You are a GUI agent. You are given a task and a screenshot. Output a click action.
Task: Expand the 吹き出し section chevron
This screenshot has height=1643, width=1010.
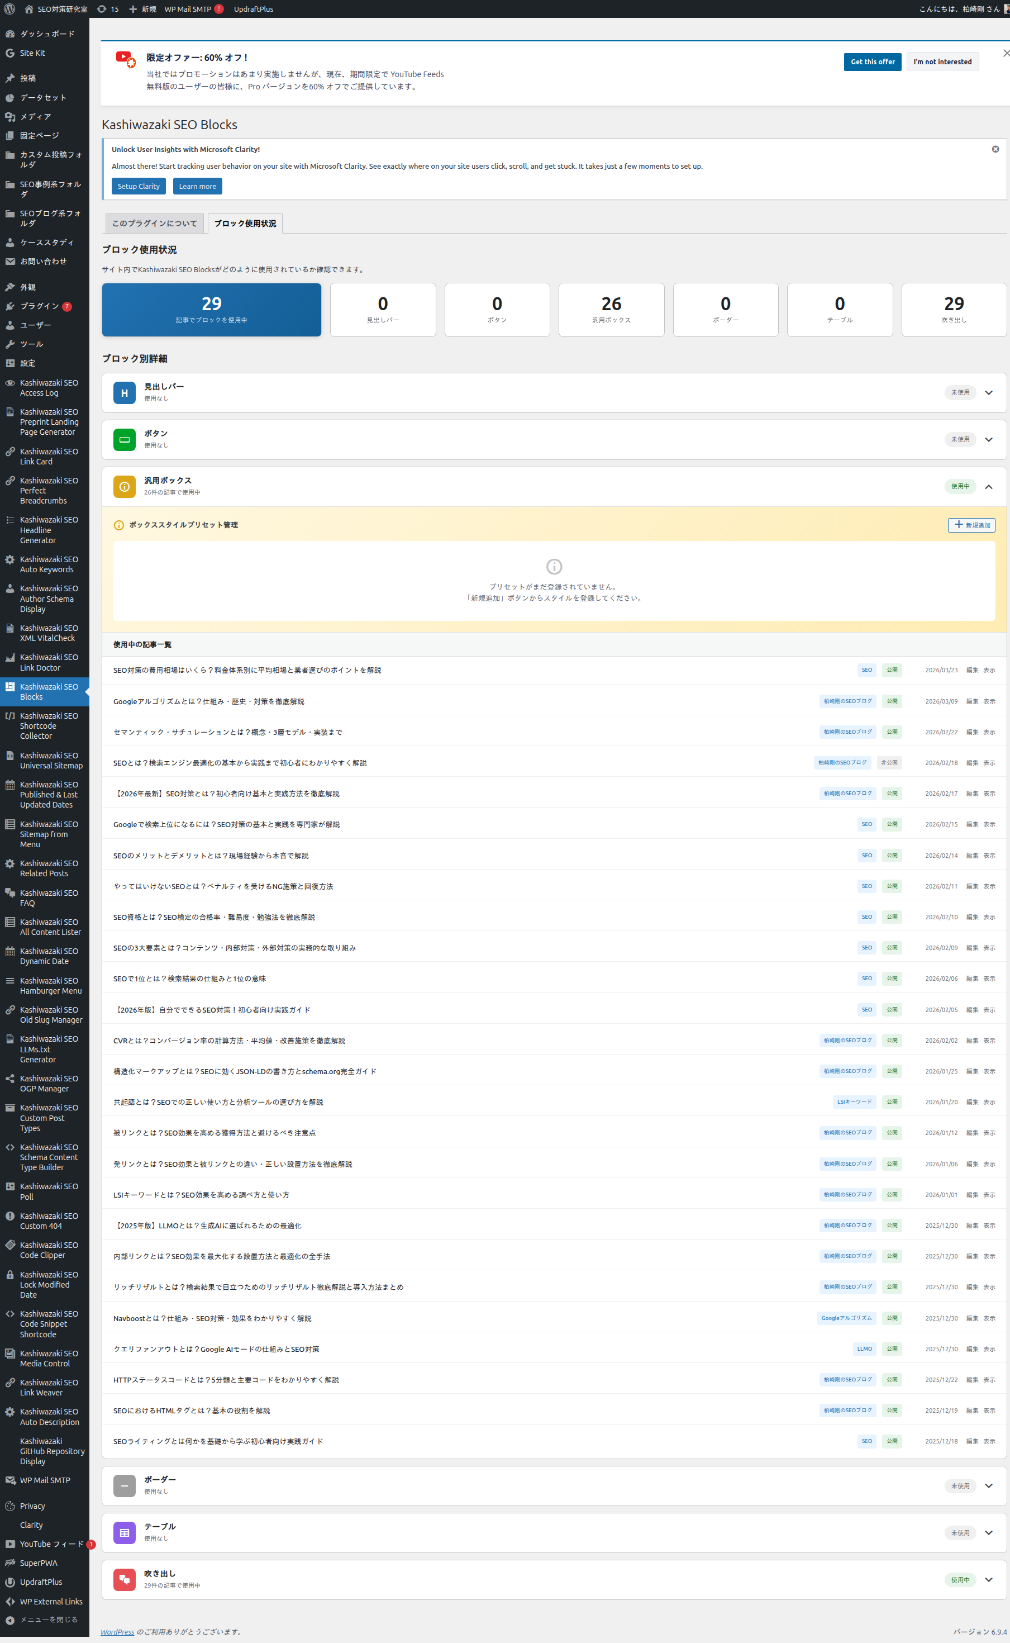click(988, 1579)
